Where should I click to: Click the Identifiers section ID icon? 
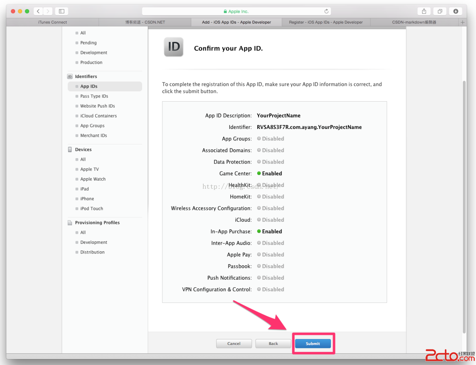70,76
